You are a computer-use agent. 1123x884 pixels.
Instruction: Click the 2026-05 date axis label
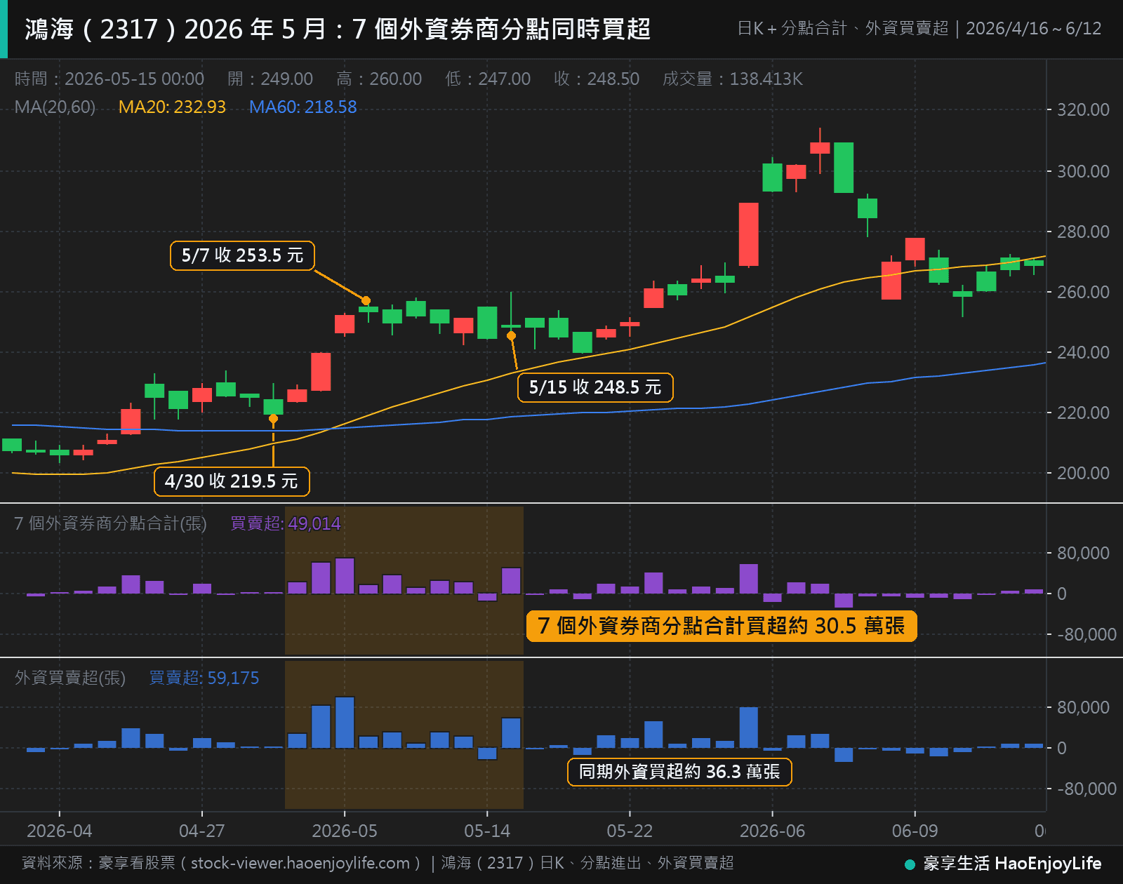[345, 831]
